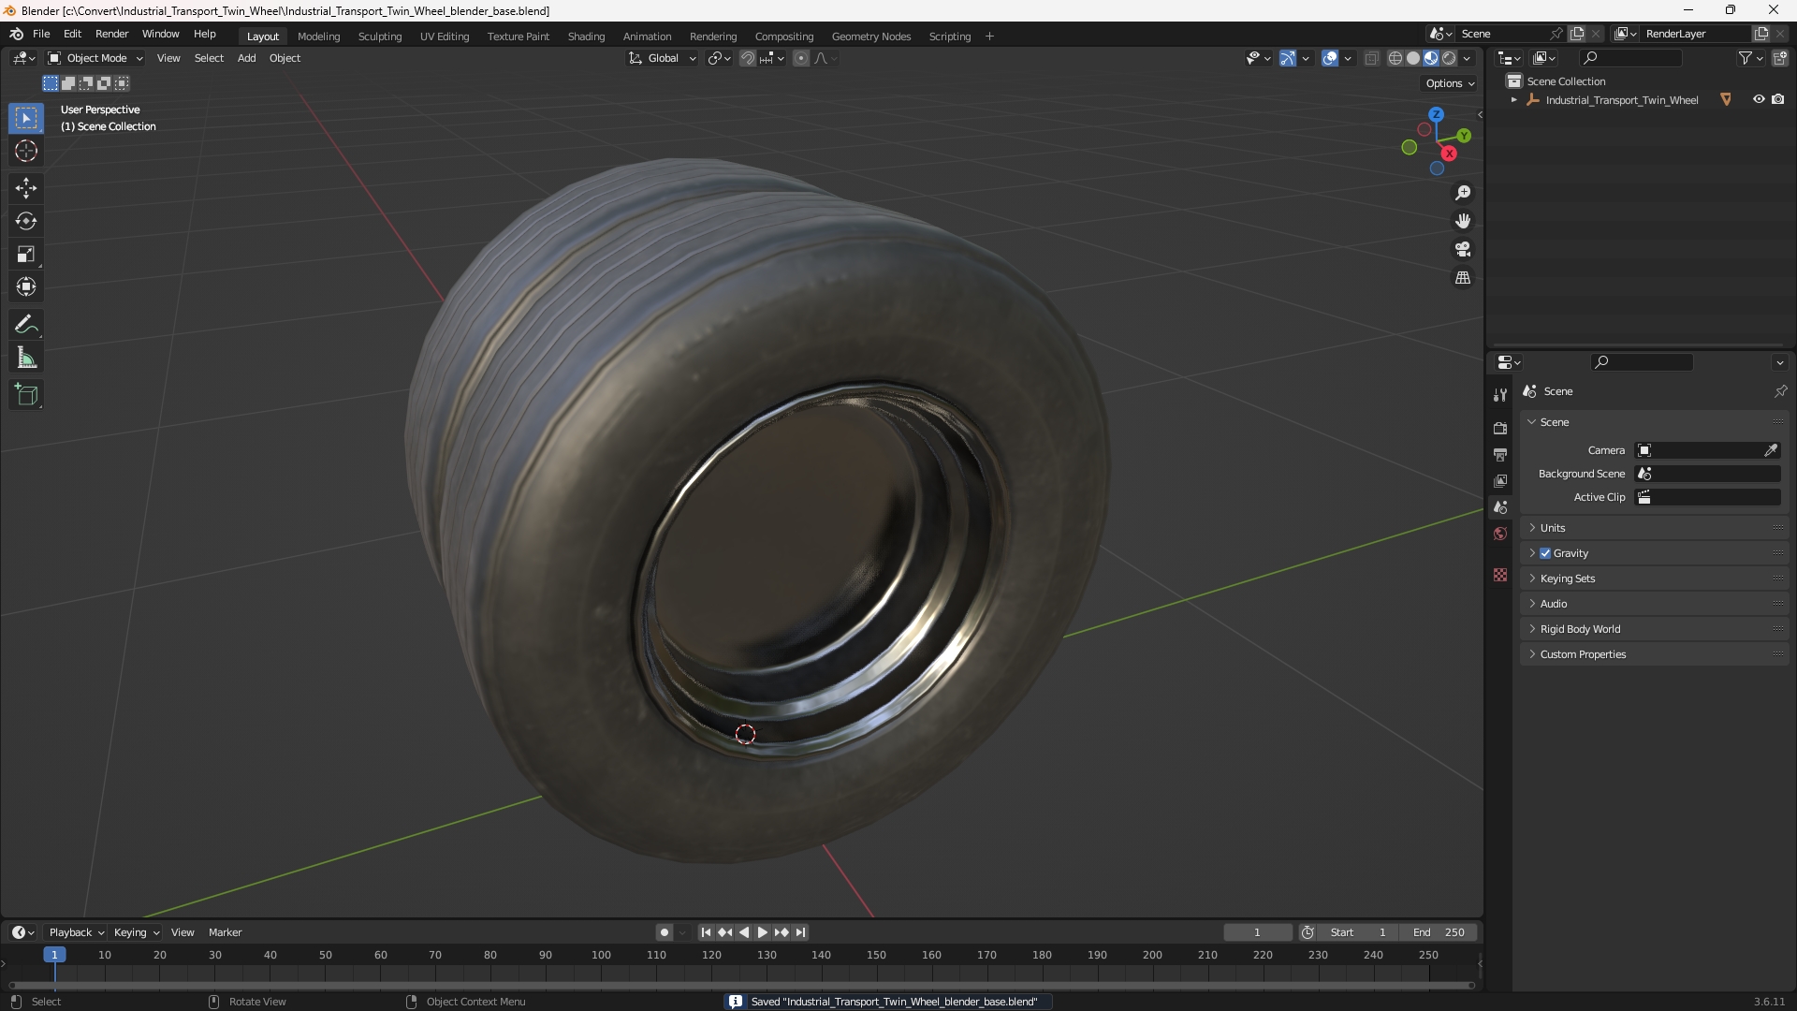Open the File menu
Image resolution: width=1797 pixels, height=1011 pixels.
(x=41, y=34)
